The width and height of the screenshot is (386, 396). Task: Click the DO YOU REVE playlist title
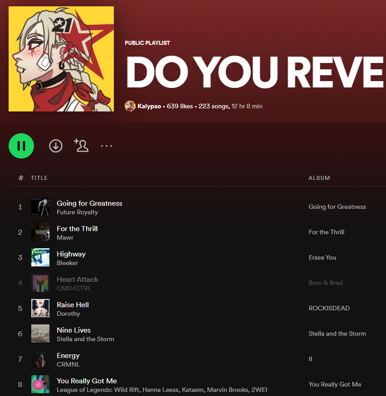pyautogui.click(x=256, y=72)
